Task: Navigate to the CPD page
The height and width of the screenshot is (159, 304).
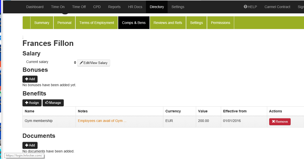Action: tap(97, 7)
